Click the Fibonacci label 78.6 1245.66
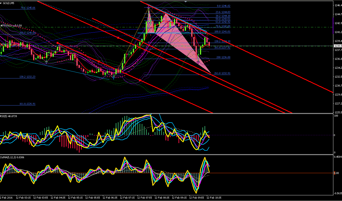Screen dimensions: 342x201 pyautogui.click(x=28, y=8)
